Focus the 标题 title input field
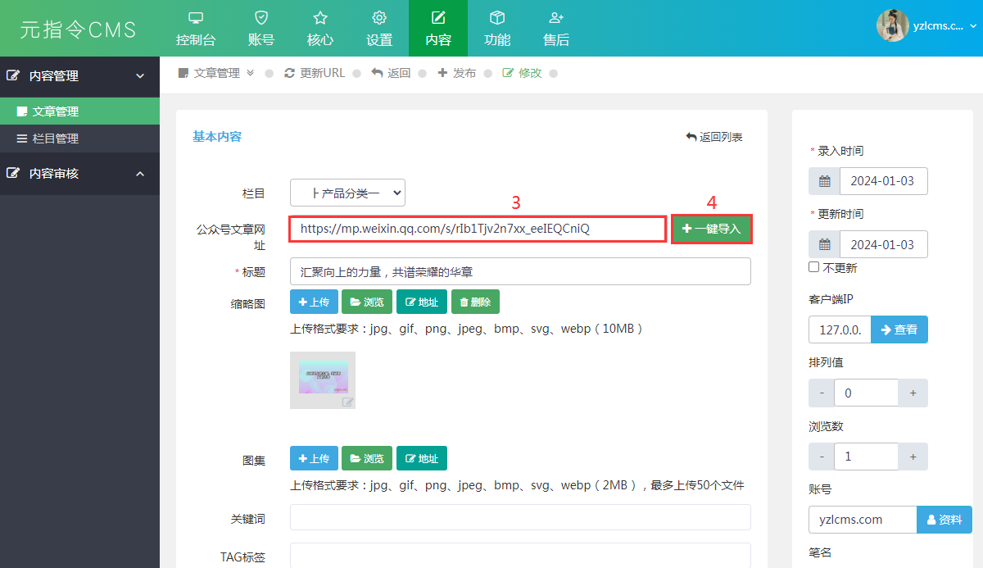The height and width of the screenshot is (568, 983). 520,271
